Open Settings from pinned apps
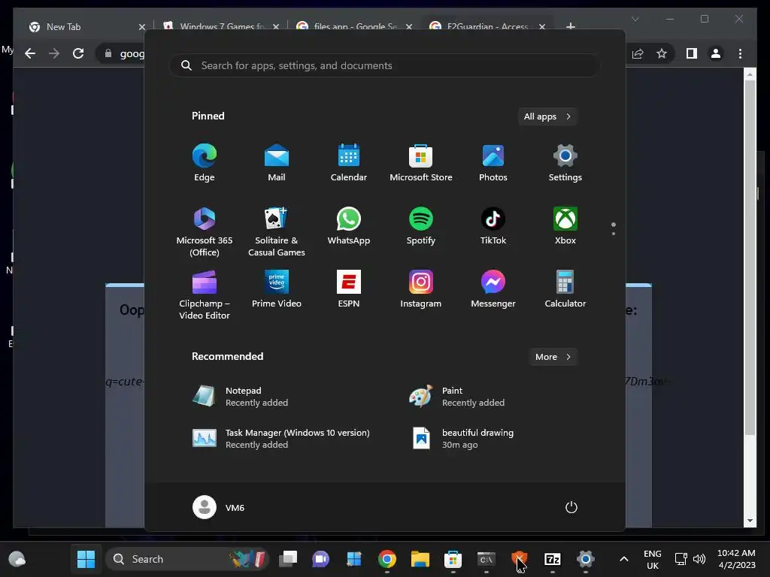The height and width of the screenshot is (577, 770). point(565,163)
